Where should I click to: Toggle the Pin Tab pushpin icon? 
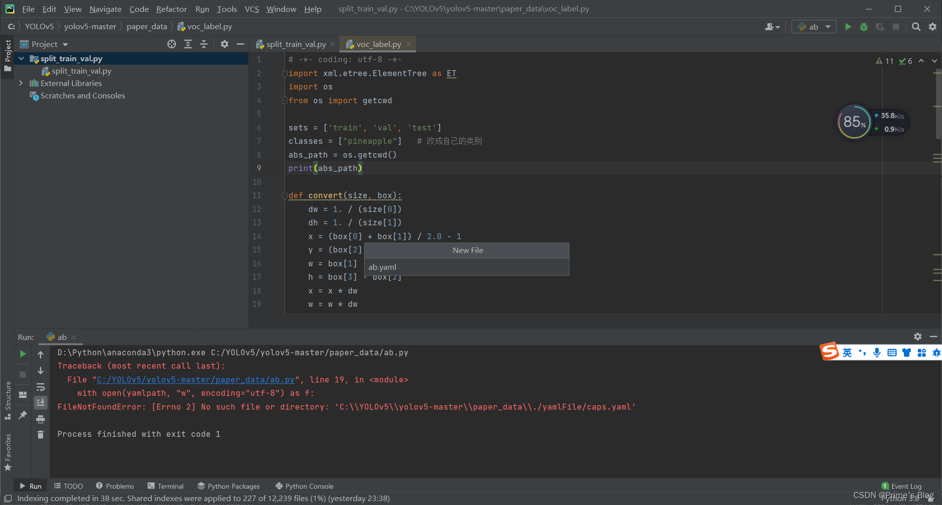click(23, 415)
